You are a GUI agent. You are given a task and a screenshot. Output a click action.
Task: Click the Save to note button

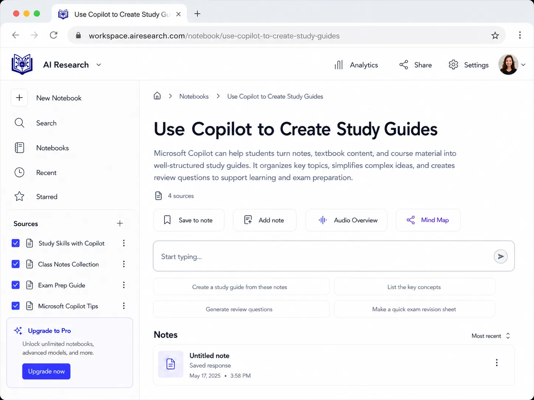(x=189, y=220)
